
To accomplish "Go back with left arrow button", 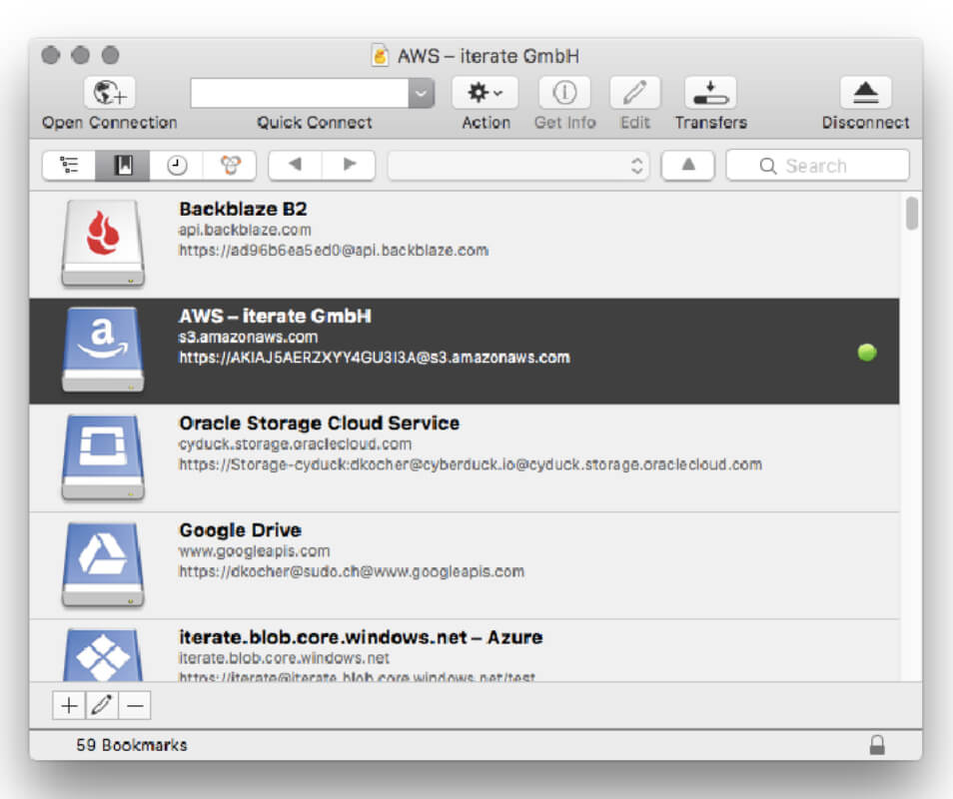I will point(296,165).
